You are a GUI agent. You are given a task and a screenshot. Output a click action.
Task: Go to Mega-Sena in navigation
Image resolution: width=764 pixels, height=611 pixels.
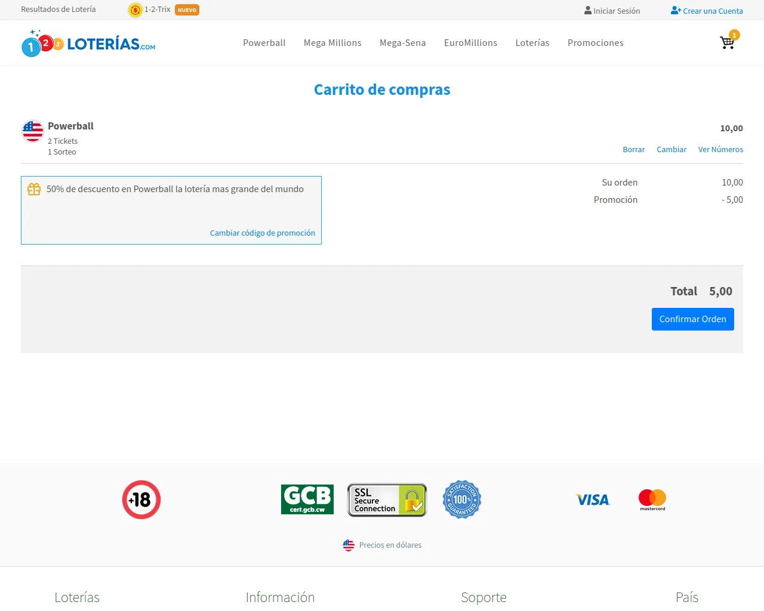pyautogui.click(x=403, y=43)
